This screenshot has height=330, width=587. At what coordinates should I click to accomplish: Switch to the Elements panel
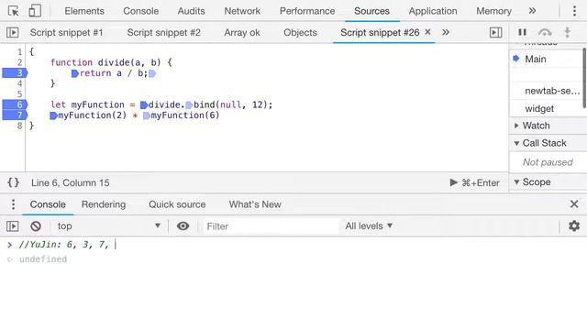[84, 11]
